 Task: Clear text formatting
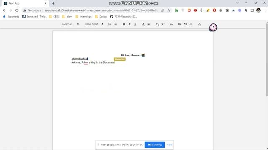[x=199, y=24]
